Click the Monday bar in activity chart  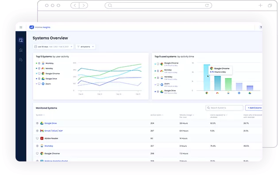tap(217, 83)
